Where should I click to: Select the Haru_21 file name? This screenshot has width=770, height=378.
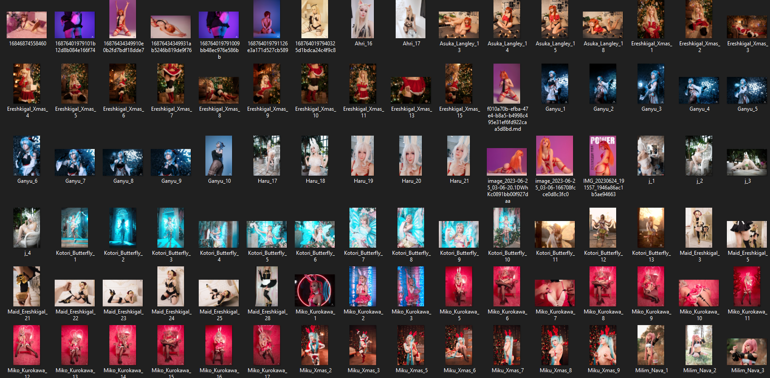[x=459, y=181]
